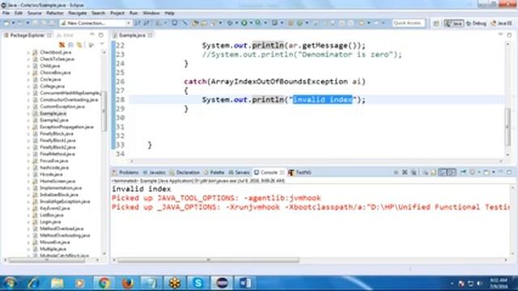Click the New file wizard toolbar icon
The width and height of the screenshot is (518, 291).
6,23
